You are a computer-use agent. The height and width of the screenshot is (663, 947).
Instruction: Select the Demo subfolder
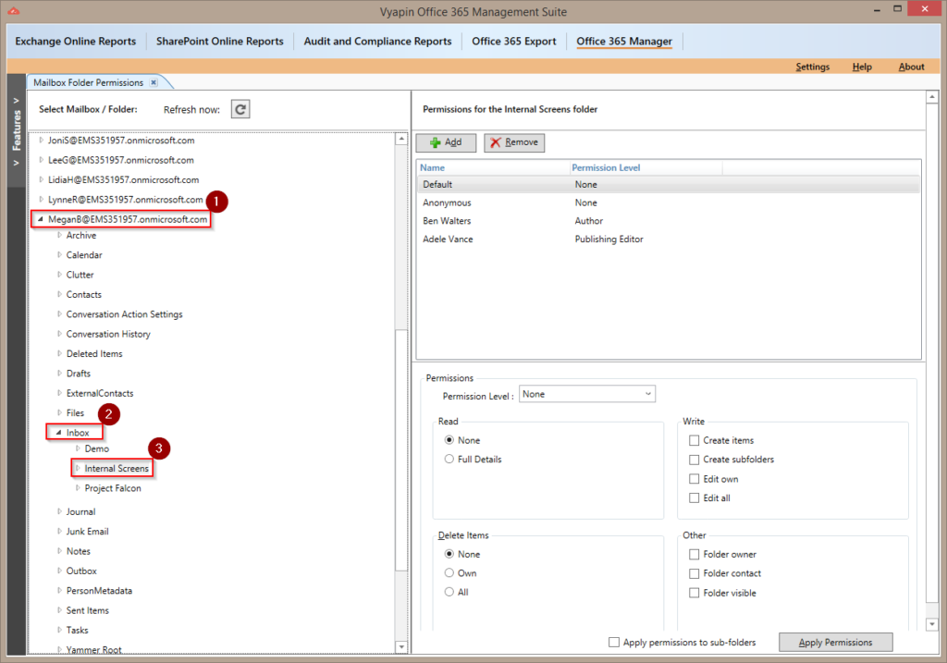click(96, 448)
